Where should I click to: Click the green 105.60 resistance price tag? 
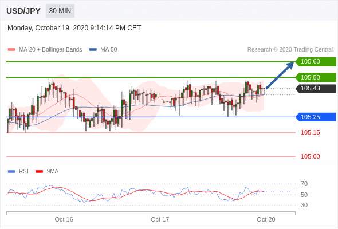pos(316,61)
